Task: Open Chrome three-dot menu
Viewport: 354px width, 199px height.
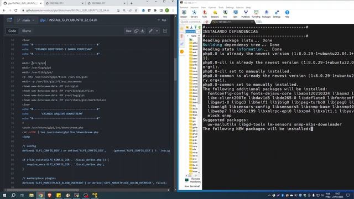Action: pos(173,11)
